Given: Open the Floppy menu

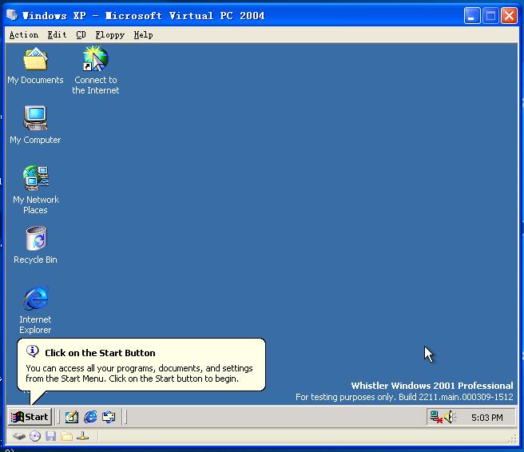Looking at the screenshot, I should pos(109,35).
